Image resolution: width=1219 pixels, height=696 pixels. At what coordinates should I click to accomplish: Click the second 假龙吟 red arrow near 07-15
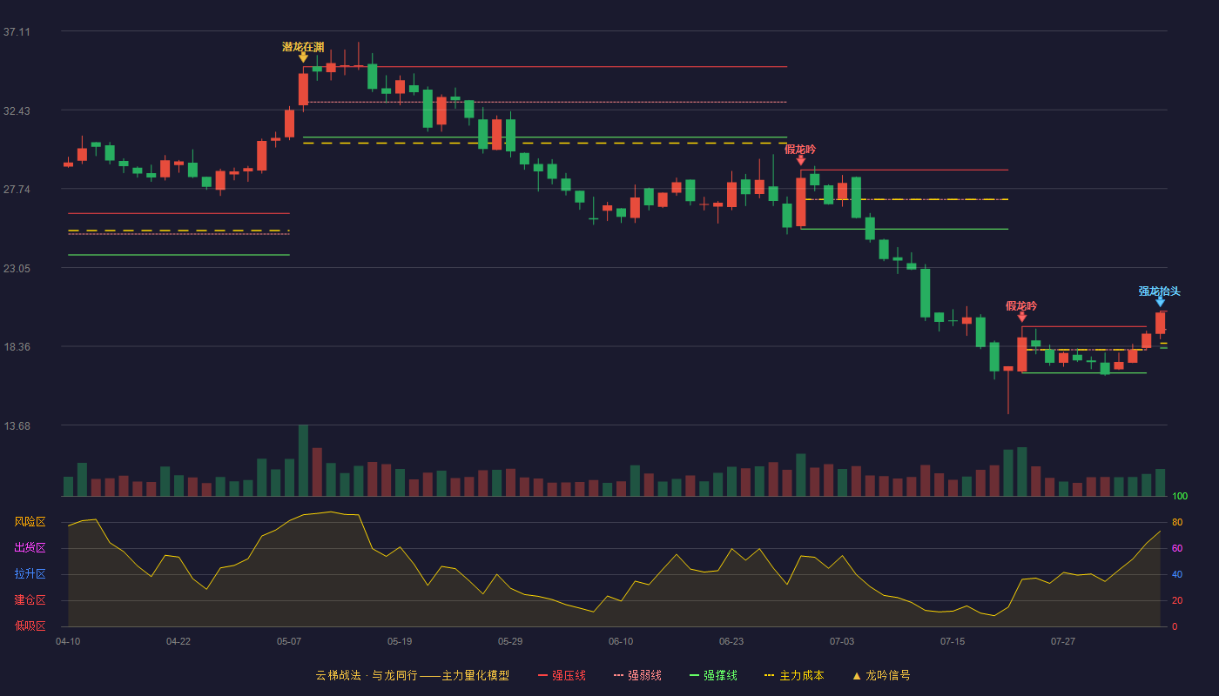coord(1021,317)
